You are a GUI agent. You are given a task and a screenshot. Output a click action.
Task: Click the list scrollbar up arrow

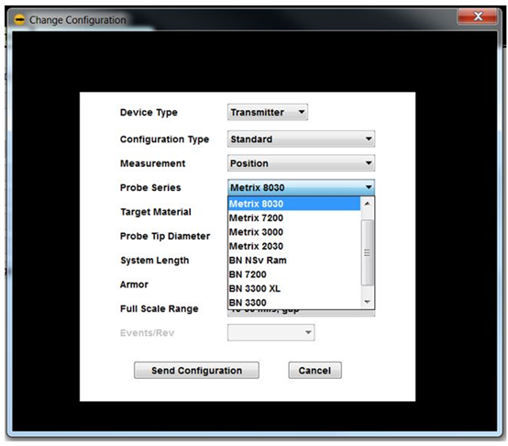[x=368, y=204]
